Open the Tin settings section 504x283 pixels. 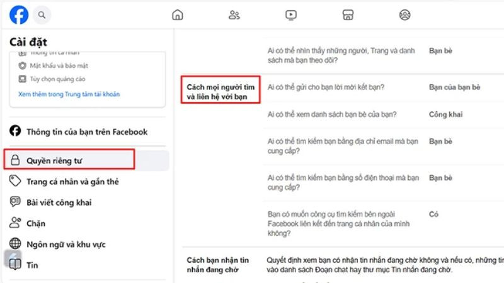pos(32,265)
